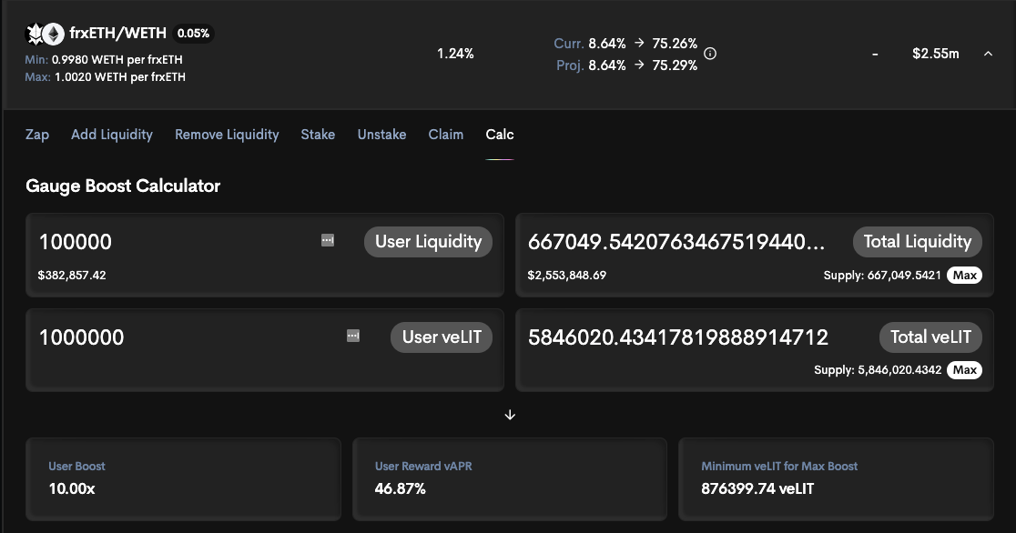Click the Proj. 8.64% to 75.29% APR range

pos(626,65)
